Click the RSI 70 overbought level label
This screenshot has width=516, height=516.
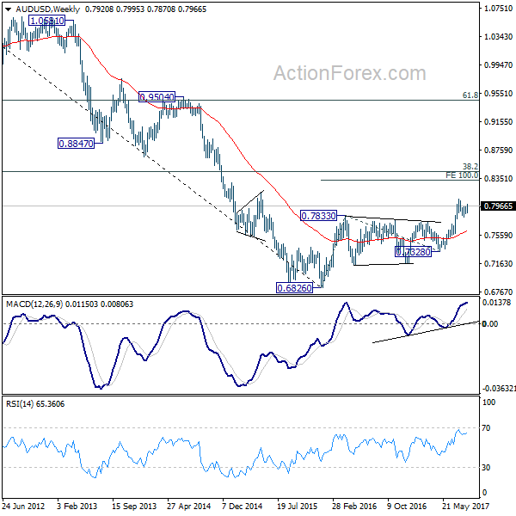point(486,427)
